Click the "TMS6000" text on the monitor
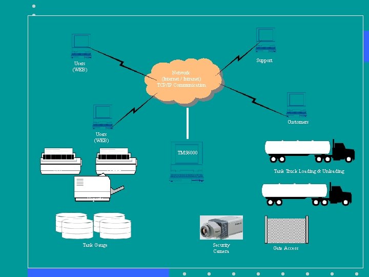The height and width of the screenshot is (277, 369). 188,153
